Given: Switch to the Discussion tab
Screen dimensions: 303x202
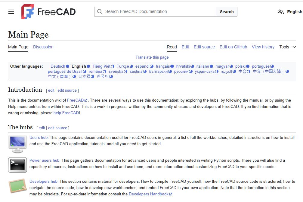Looking at the screenshot, I should coord(43,47).
